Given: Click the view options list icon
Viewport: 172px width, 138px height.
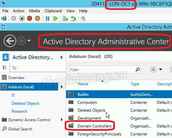Looking at the screenshot, I should click(x=153, y=69).
